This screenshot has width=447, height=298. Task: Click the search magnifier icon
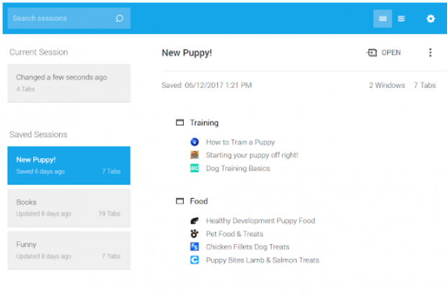[x=120, y=19]
